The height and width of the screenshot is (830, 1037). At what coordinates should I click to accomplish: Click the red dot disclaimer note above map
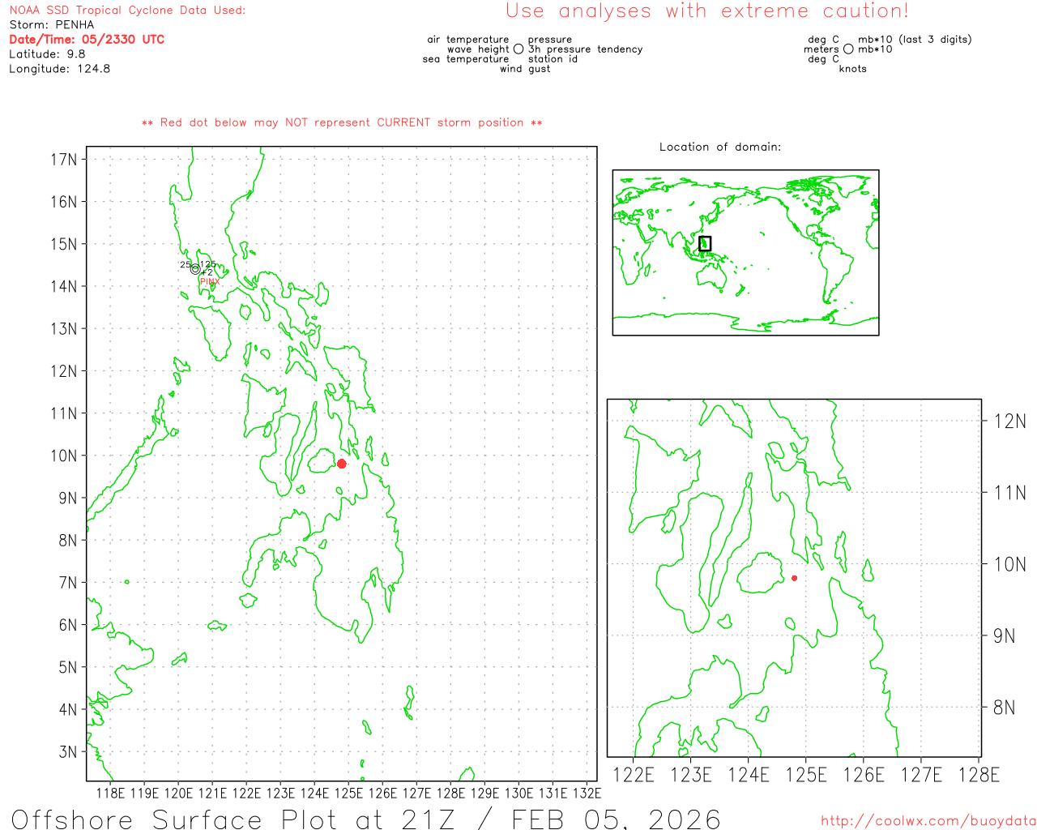[x=342, y=122]
